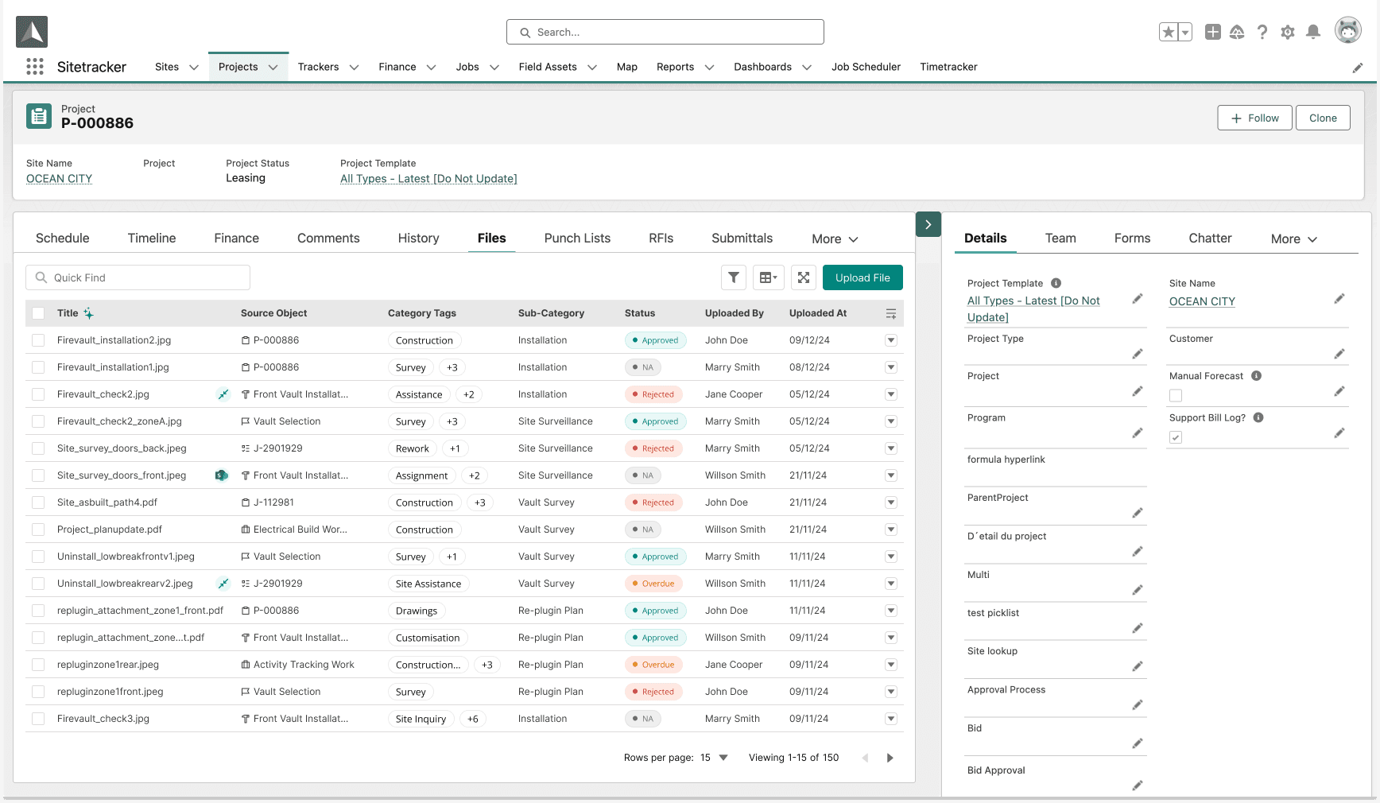
Task: Click into the Quick Find field
Action: tap(138, 277)
